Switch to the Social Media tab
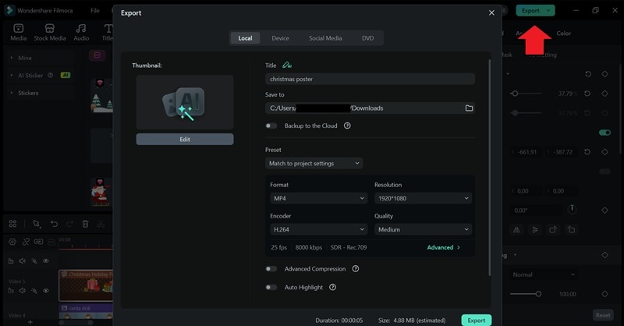The width and height of the screenshot is (624, 326). [325, 38]
